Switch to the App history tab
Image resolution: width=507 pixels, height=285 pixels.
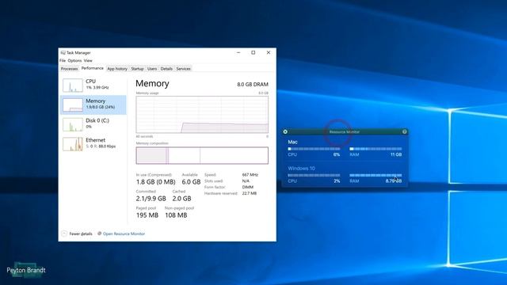tap(117, 69)
